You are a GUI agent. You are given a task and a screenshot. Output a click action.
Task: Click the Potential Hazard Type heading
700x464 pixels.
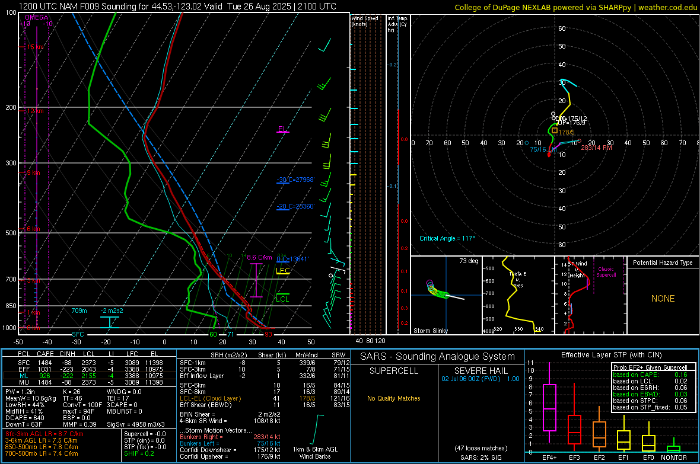point(663,263)
